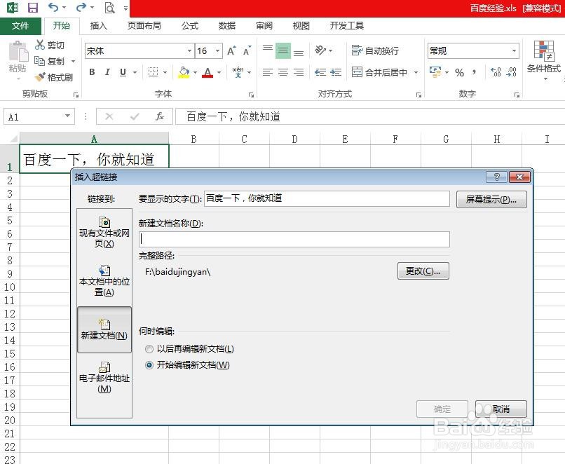Undo the last action
This screenshot has height=464, width=565.
tap(53, 7)
